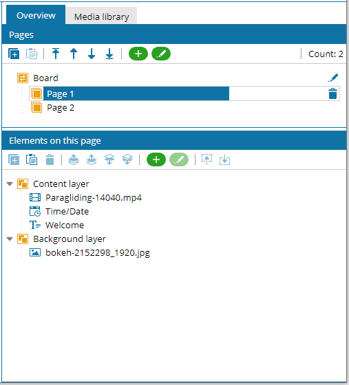Delete Page 1 using the trash icon
The image size is (349, 385).
(x=332, y=93)
